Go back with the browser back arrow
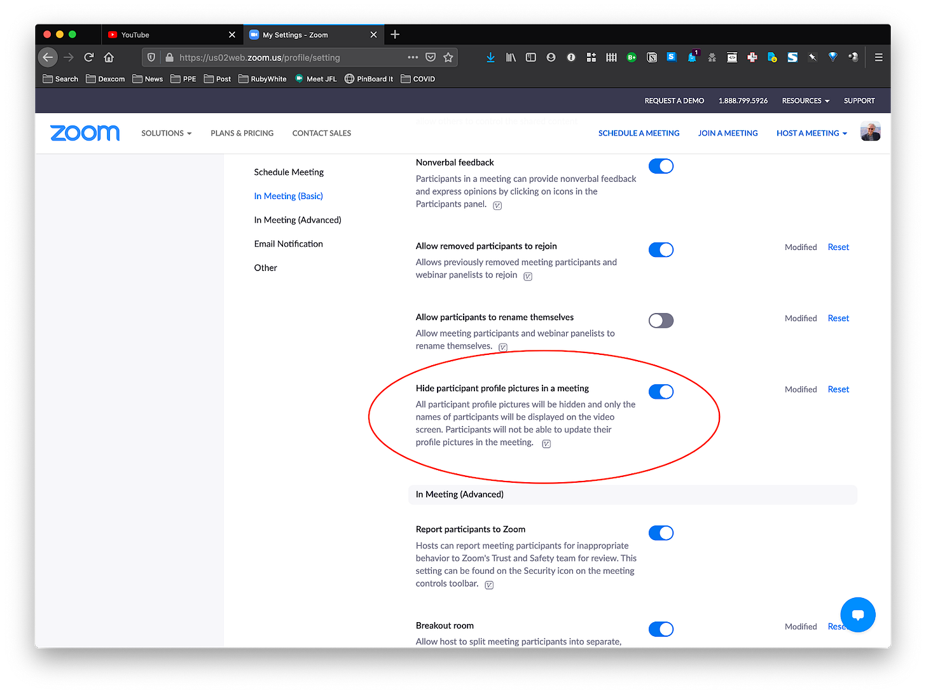This screenshot has width=926, height=694. pyautogui.click(x=48, y=57)
